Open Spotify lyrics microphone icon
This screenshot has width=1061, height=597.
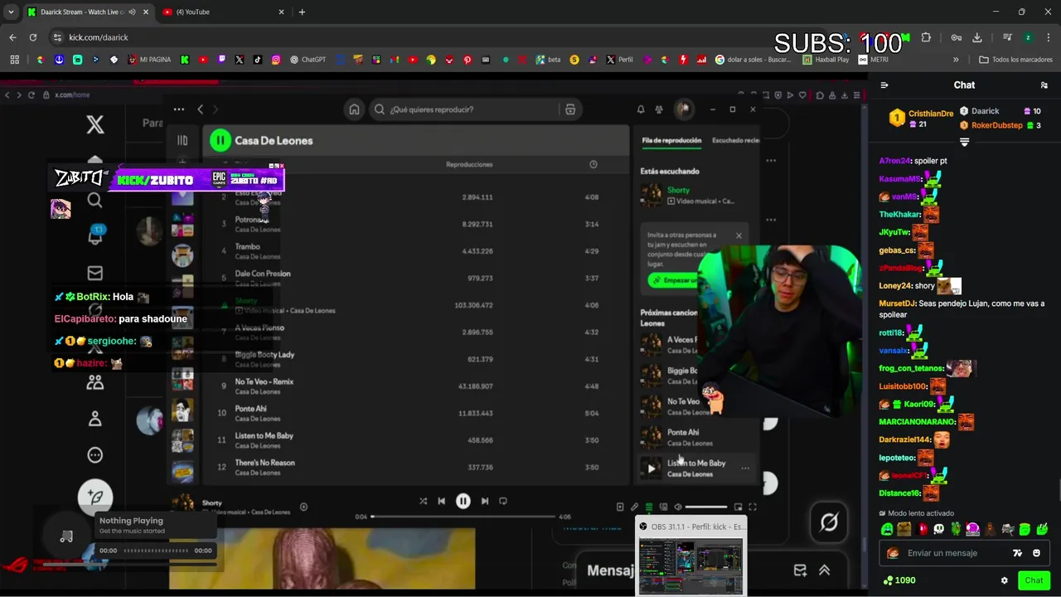tap(634, 507)
